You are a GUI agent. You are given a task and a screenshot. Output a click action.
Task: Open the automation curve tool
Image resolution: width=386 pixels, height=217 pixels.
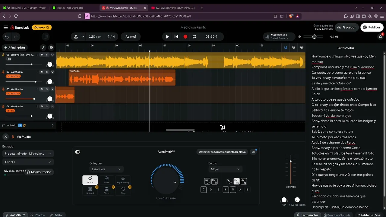click(x=43, y=48)
